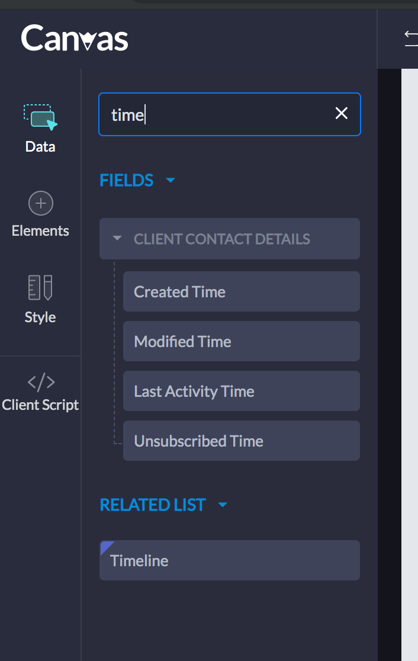418x661 pixels.
Task: Select the Created Time field
Action: 241,291
